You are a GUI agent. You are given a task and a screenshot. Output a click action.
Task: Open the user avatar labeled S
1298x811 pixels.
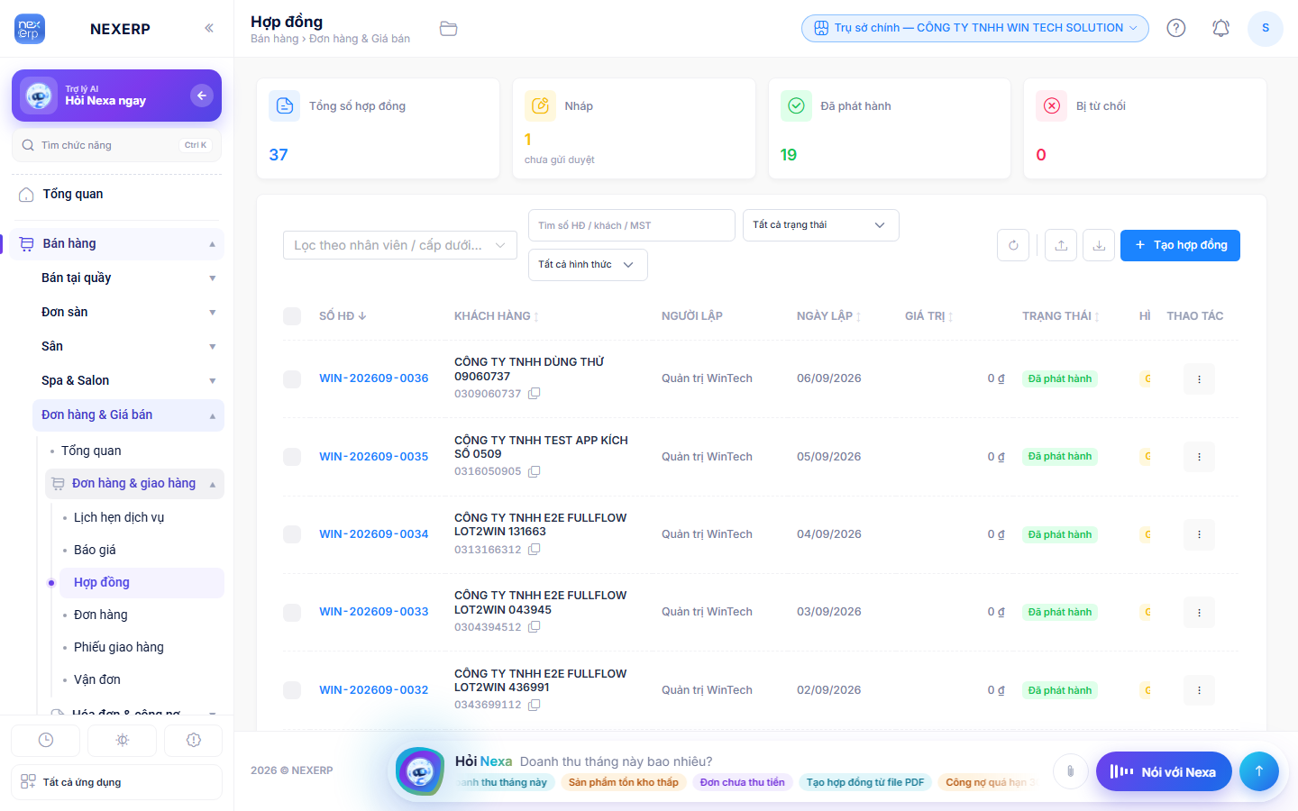point(1266,28)
